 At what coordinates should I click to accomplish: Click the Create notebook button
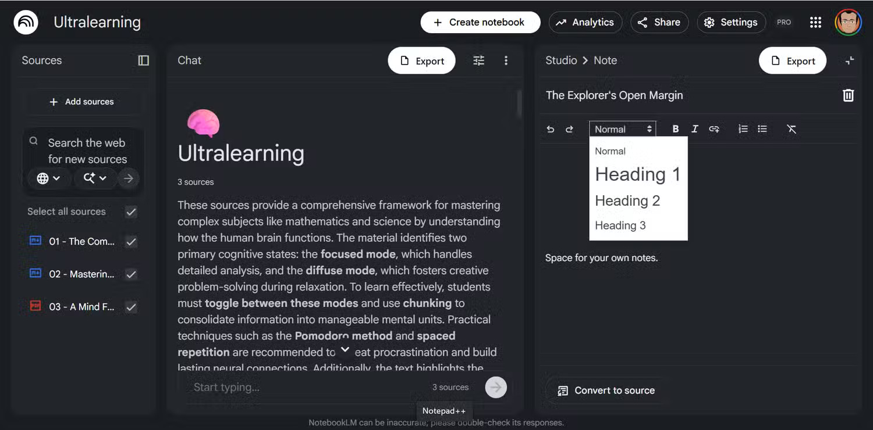[x=479, y=22]
